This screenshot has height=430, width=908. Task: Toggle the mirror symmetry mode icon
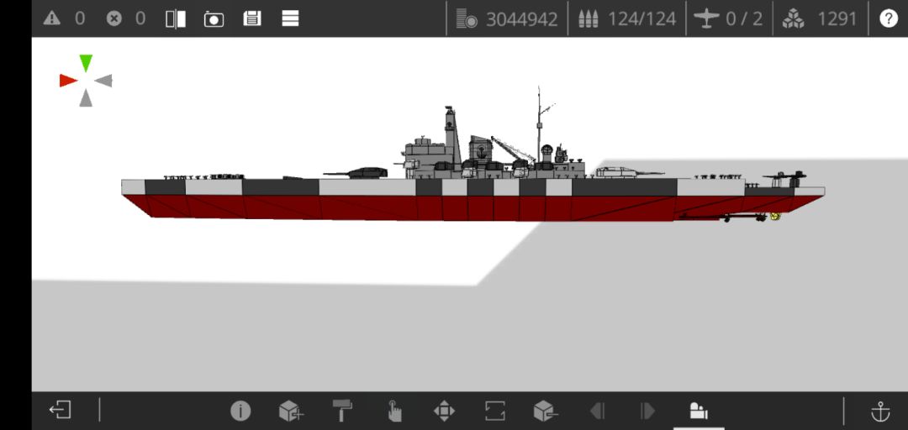point(176,18)
